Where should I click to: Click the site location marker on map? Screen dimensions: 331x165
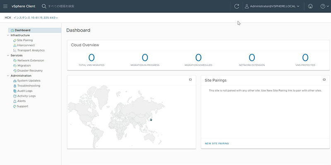click(151, 120)
